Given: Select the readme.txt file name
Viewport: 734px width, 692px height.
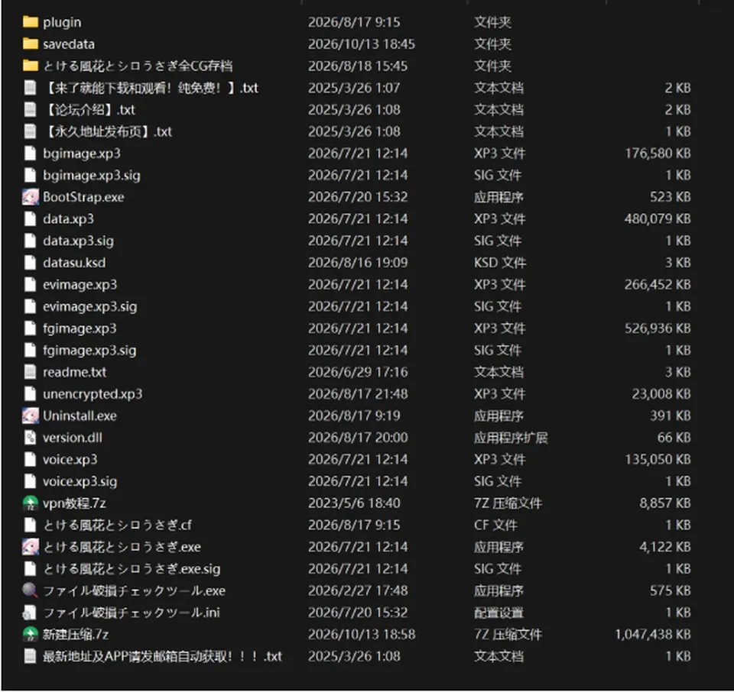Looking at the screenshot, I should pyautogui.click(x=74, y=372).
